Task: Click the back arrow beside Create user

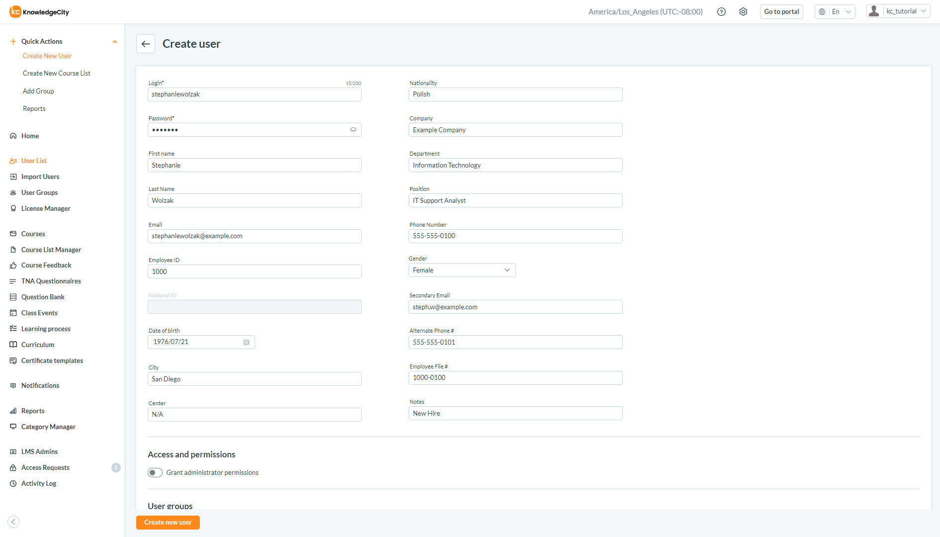Action: [146, 44]
